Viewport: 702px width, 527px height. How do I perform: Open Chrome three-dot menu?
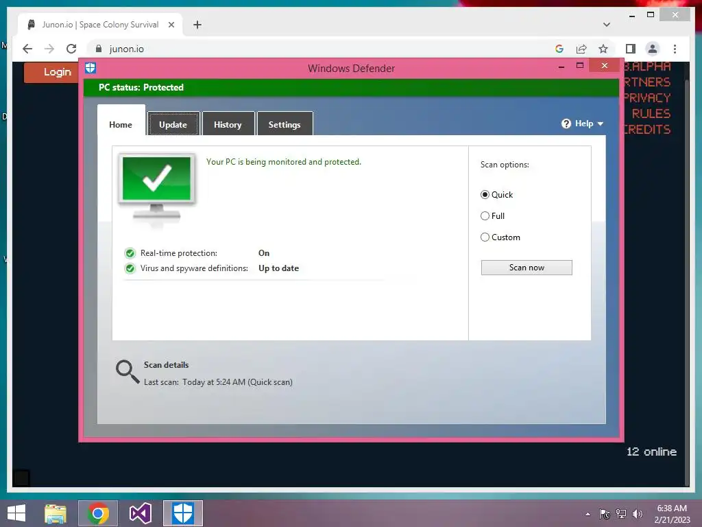coord(675,49)
